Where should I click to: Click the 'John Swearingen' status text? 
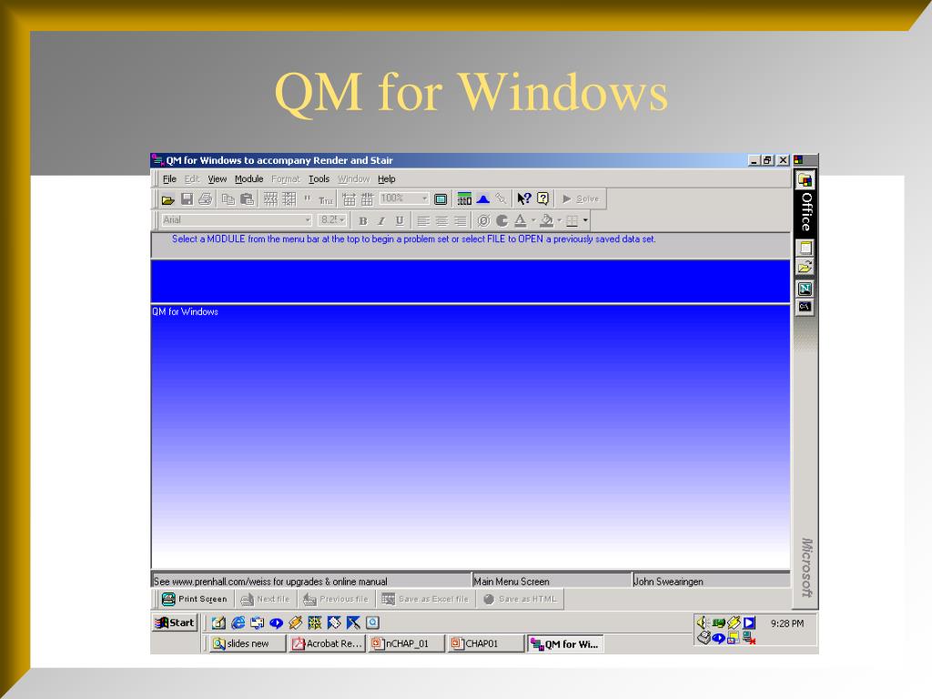669,582
